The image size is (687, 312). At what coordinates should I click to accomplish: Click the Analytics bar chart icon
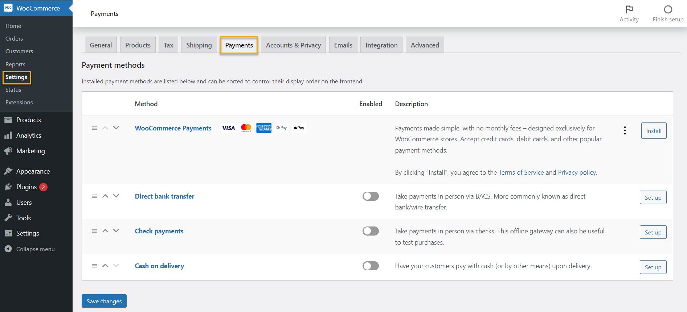8,136
